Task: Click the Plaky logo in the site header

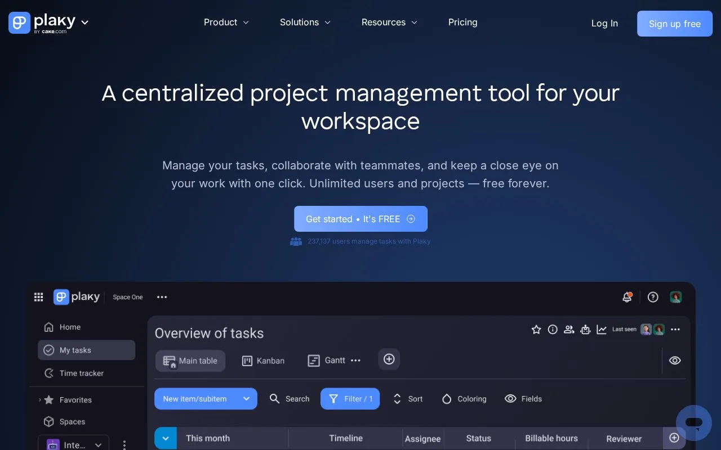Action: click(x=42, y=22)
